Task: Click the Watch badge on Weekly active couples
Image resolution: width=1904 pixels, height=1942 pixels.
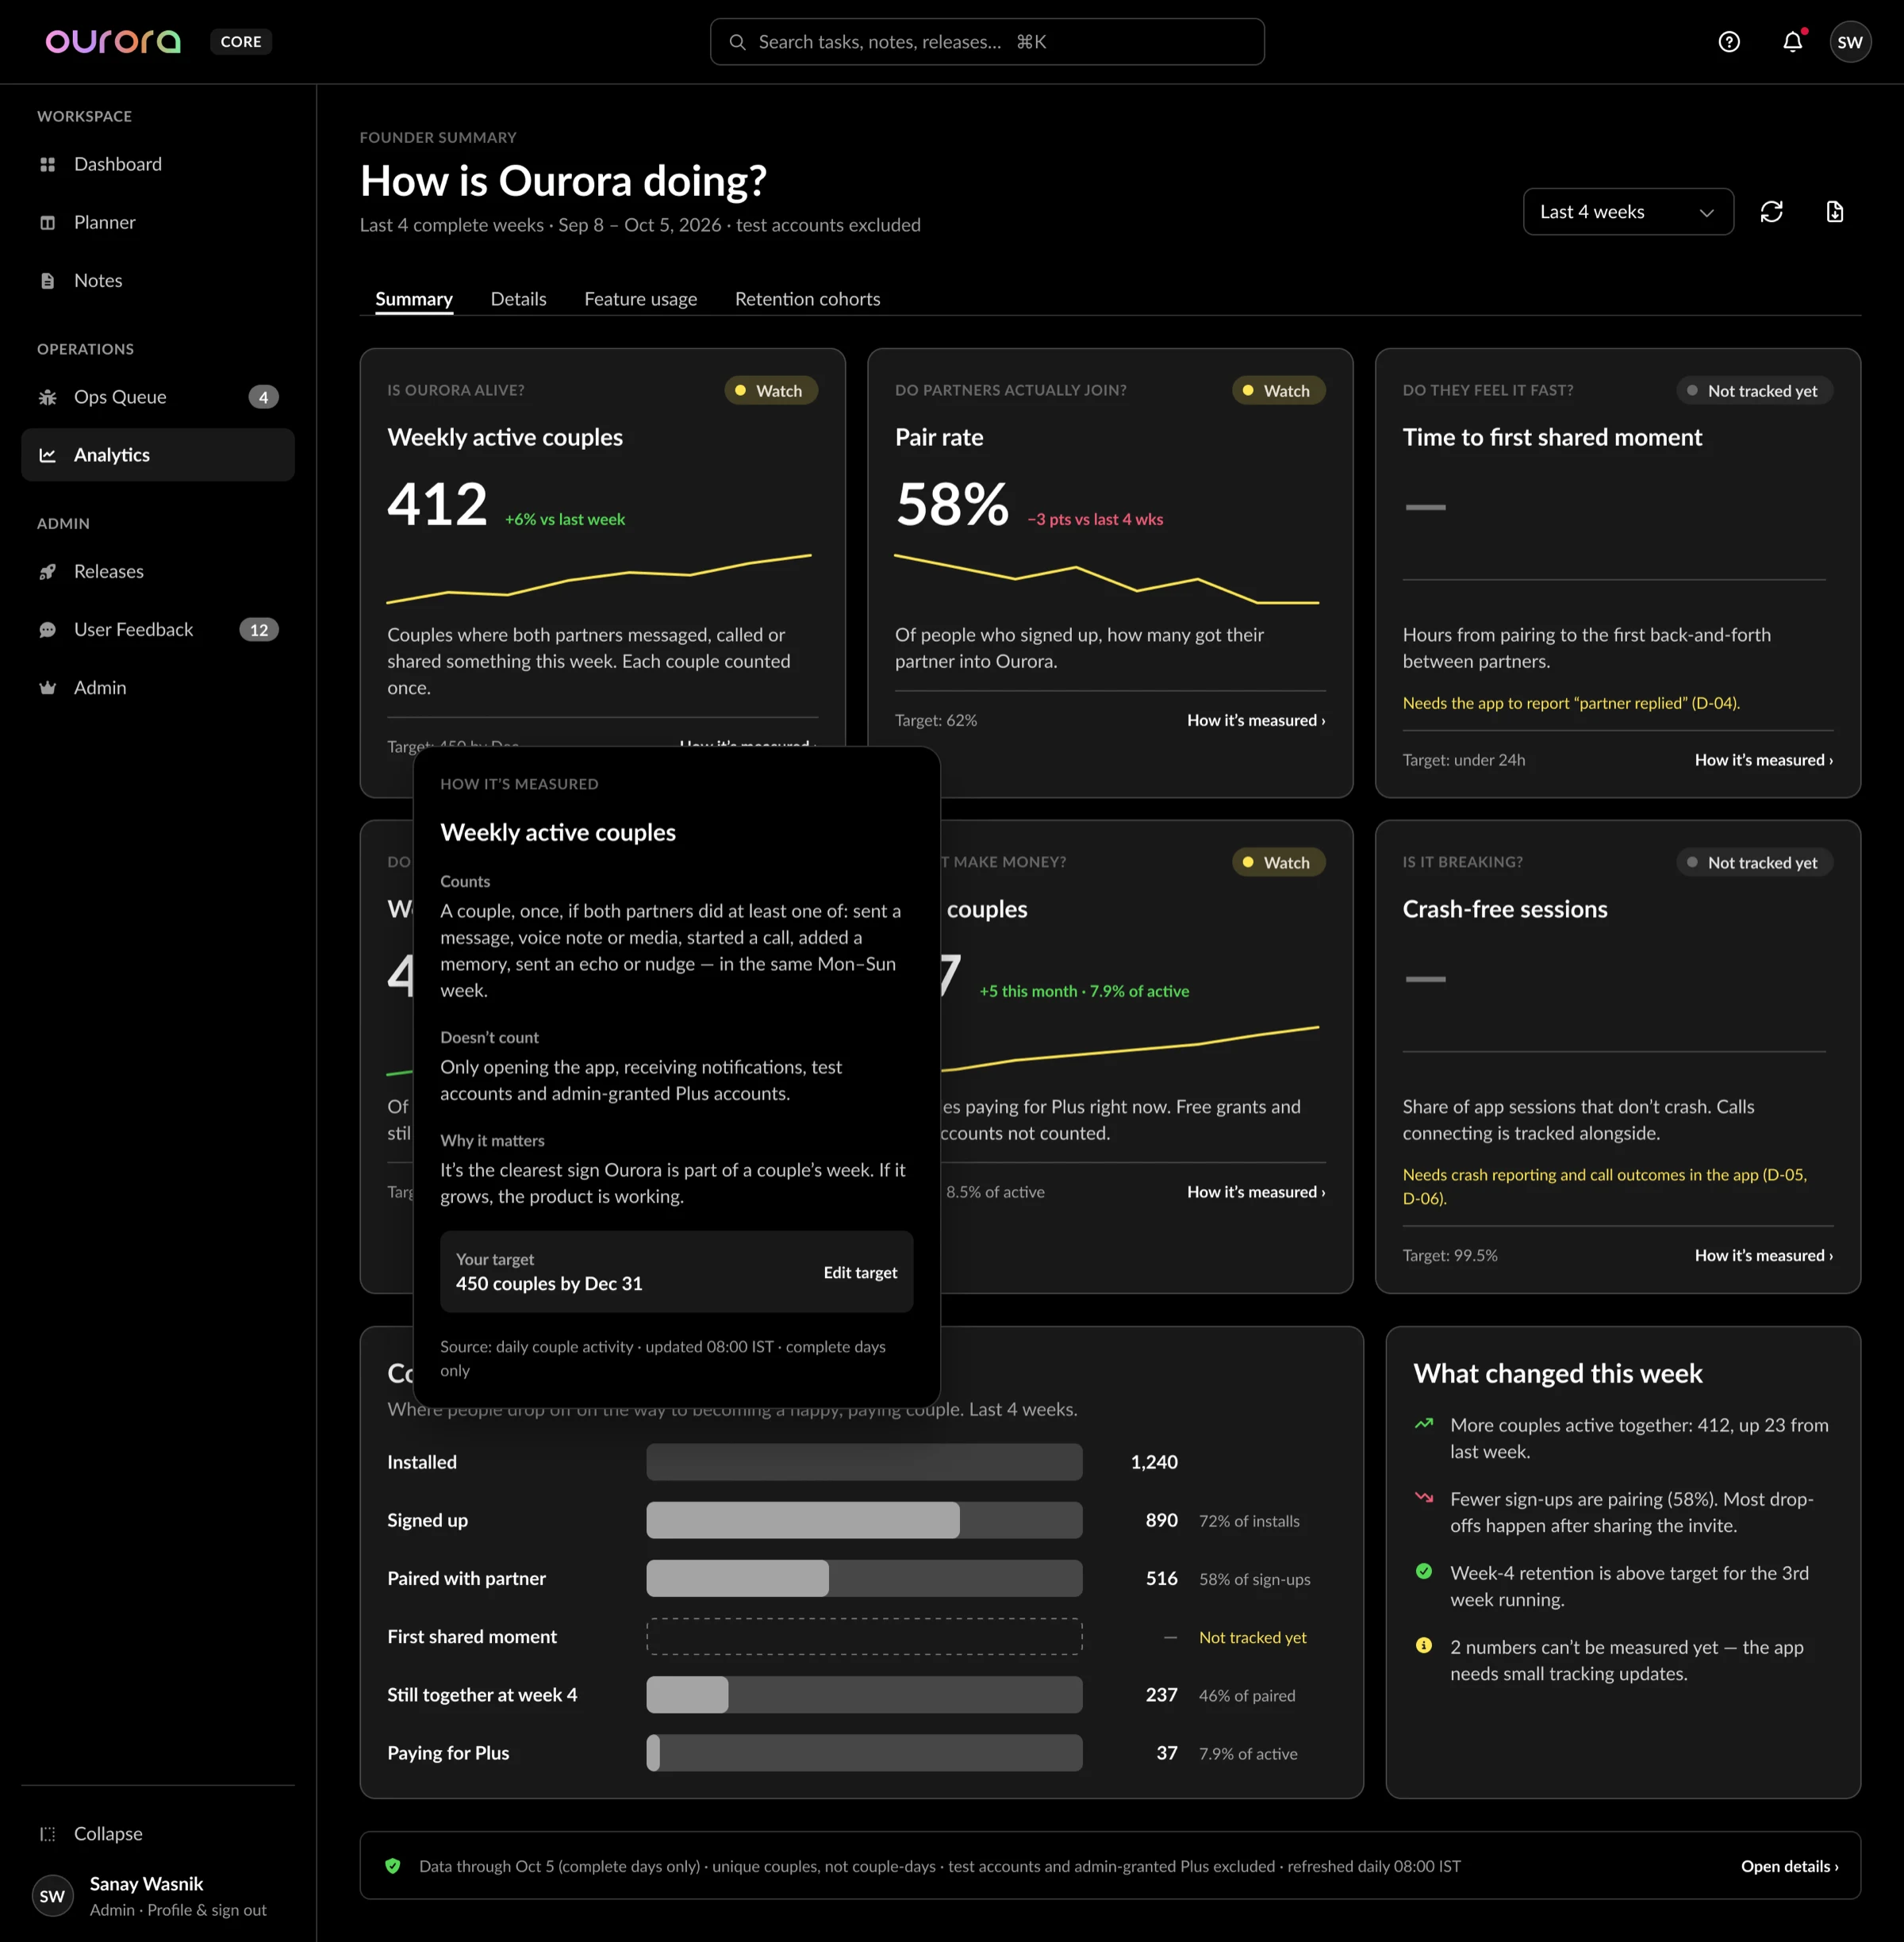Action: (x=770, y=391)
